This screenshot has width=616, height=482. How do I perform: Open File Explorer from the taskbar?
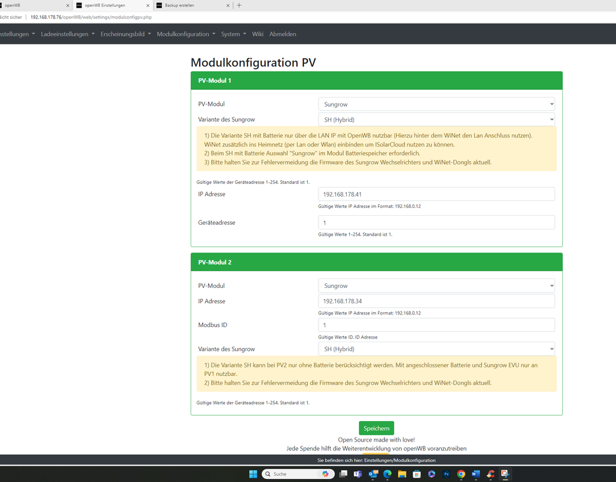[402, 474]
